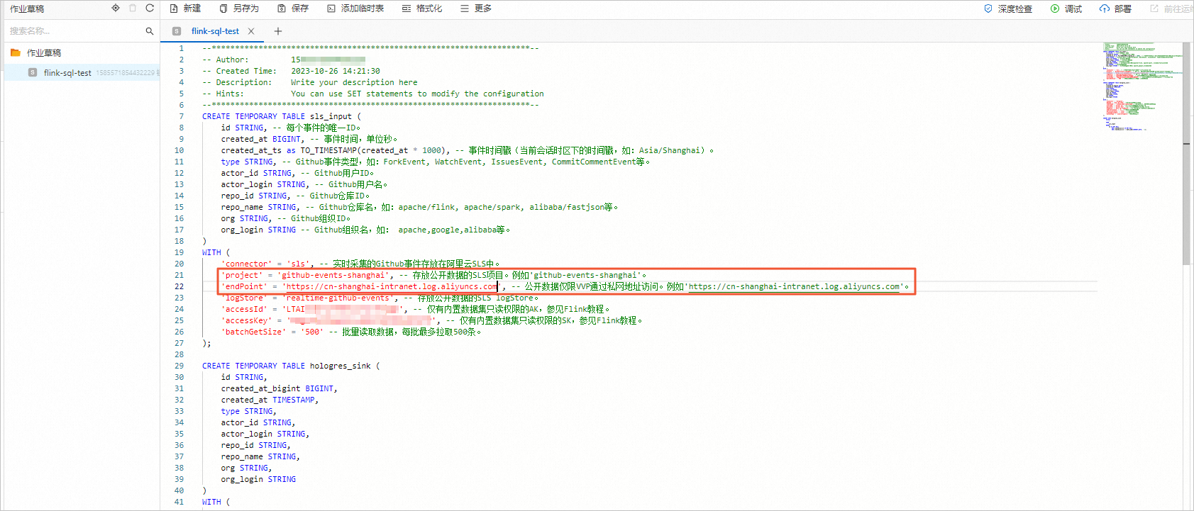This screenshot has width=1194, height=511.
Task: Click the WITH keyword on line 41
Action: tap(211, 502)
